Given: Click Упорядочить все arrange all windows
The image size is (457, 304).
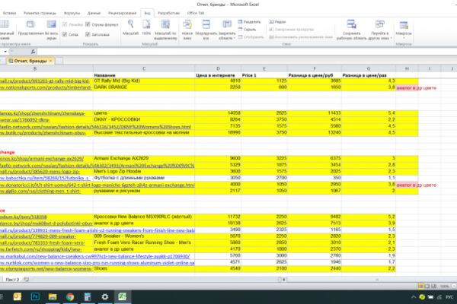Looking at the screenshot, I should 206,30.
